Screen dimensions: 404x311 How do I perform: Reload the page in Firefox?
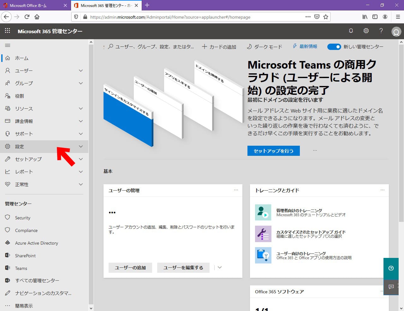point(27,17)
